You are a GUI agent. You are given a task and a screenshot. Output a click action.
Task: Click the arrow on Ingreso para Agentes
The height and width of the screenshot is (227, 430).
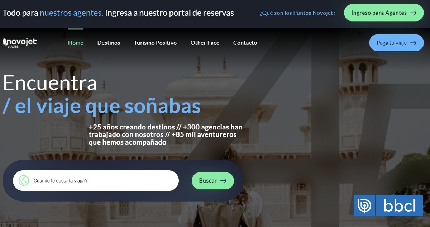pyautogui.click(x=413, y=13)
